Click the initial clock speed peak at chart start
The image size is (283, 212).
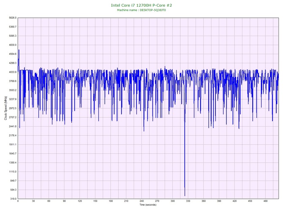(x=19, y=50)
